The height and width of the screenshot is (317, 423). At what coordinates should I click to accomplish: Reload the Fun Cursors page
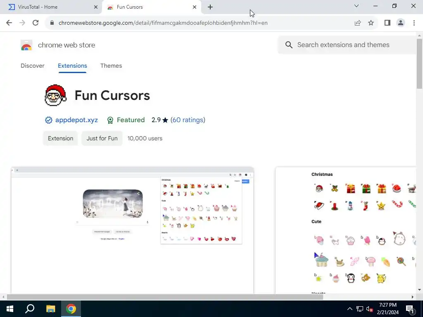click(36, 23)
